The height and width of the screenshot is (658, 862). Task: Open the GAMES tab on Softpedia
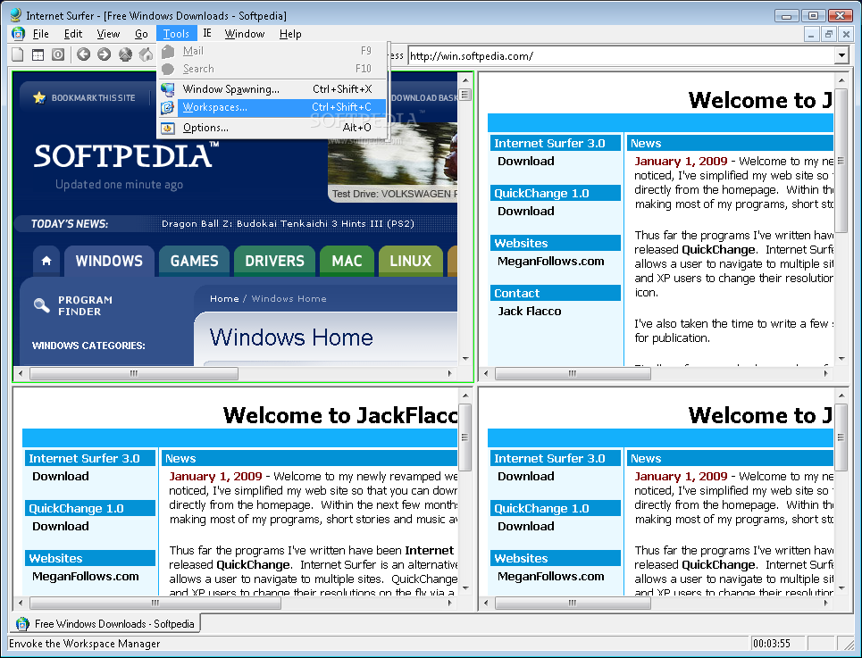coord(194,261)
